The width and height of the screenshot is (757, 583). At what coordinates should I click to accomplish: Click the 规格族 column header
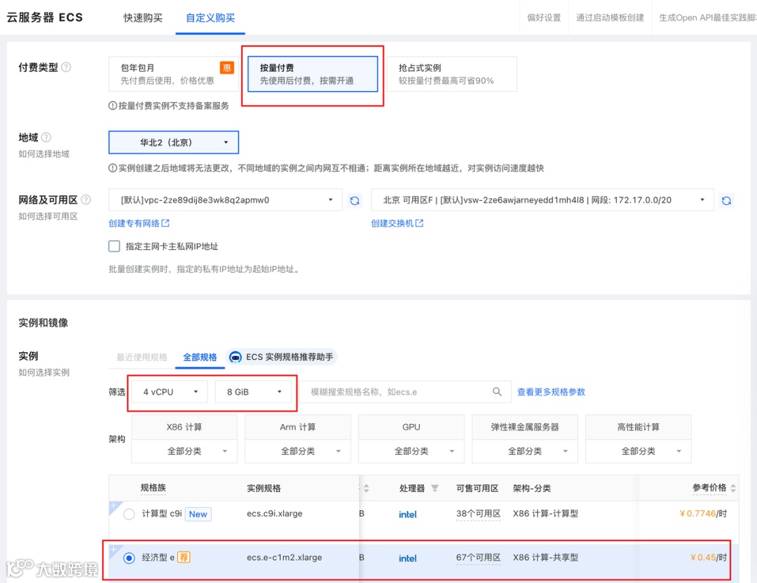pos(154,488)
